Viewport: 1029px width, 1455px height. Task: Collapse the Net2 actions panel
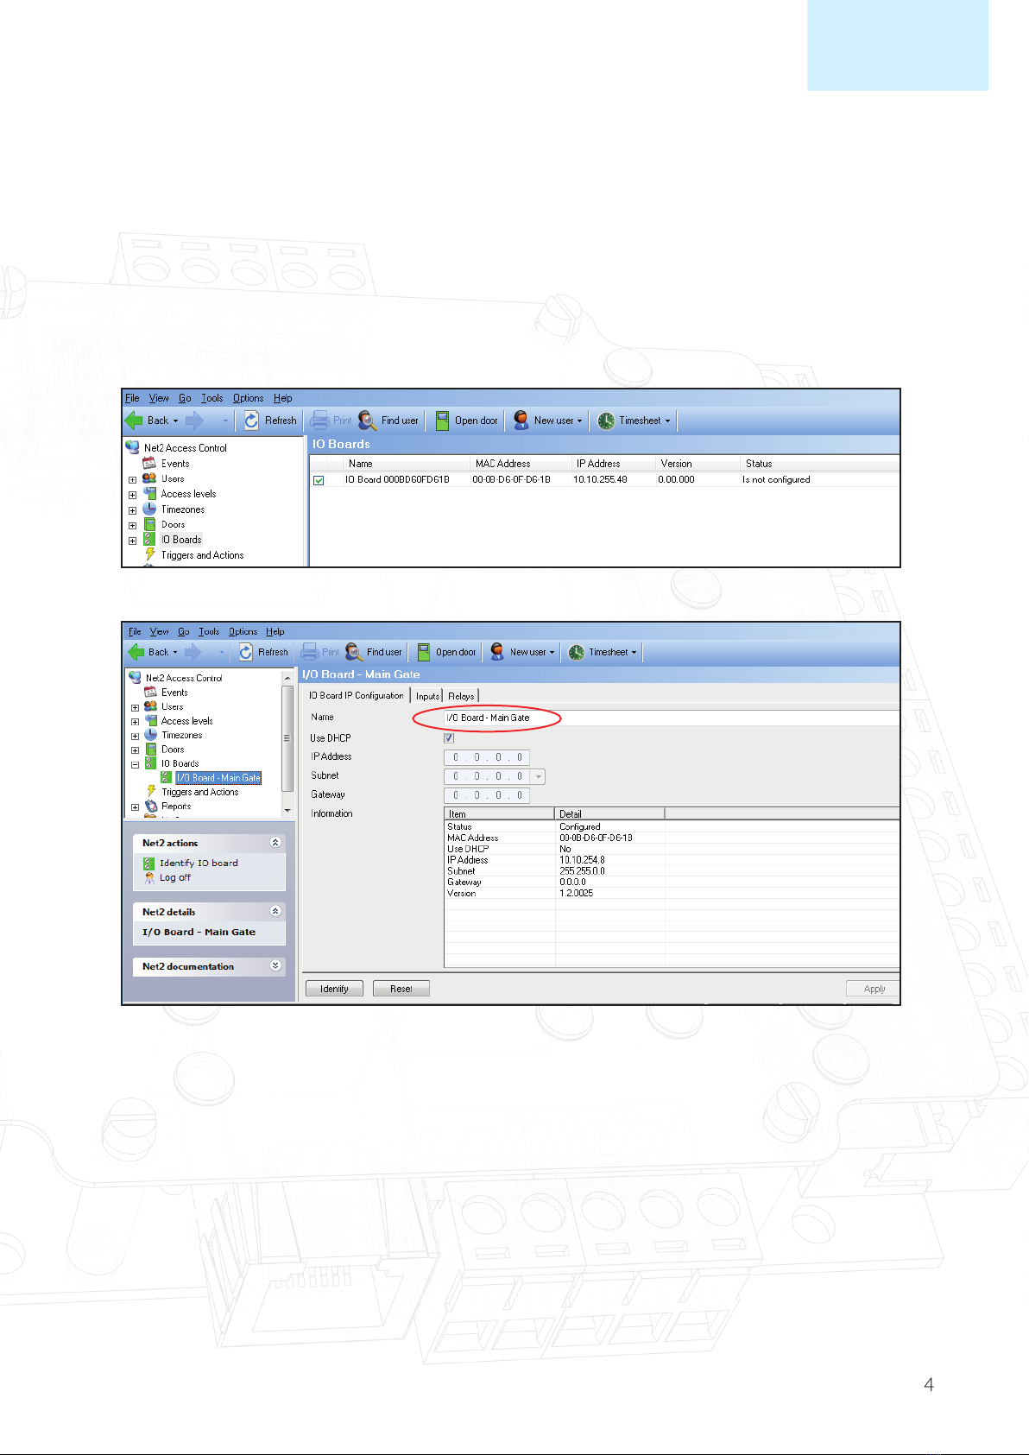point(275,842)
